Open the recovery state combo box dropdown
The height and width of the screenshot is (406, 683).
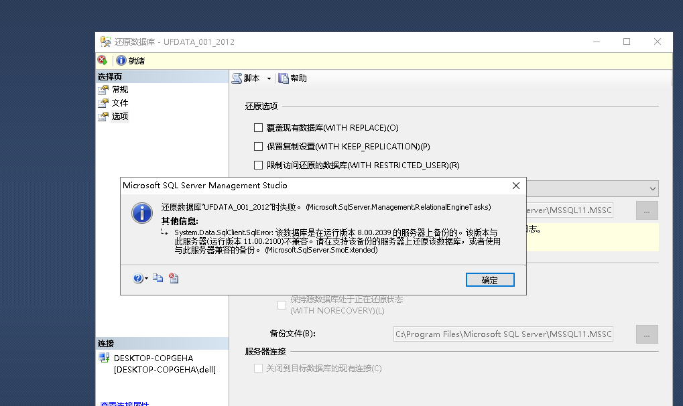tap(653, 189)
